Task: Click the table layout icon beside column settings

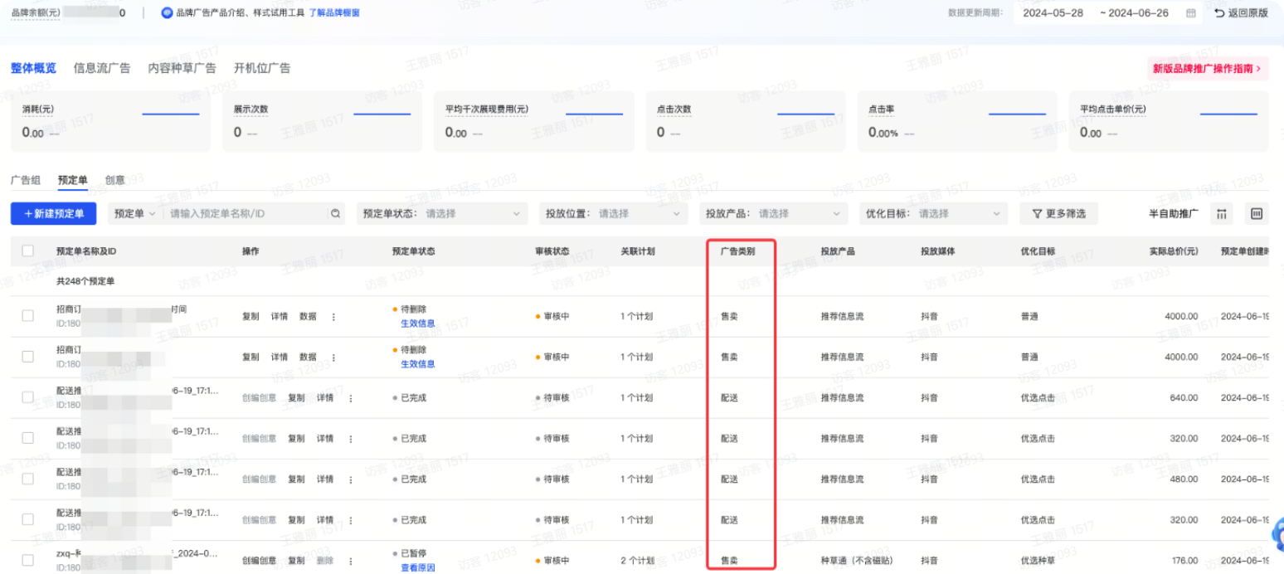Action: tap(1257, 214)
